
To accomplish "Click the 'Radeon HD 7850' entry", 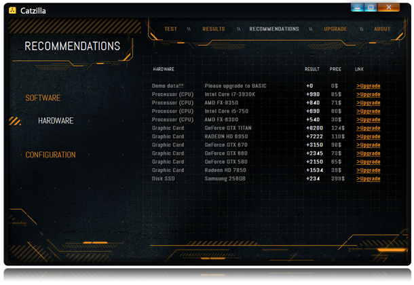I will coord(225,170).
